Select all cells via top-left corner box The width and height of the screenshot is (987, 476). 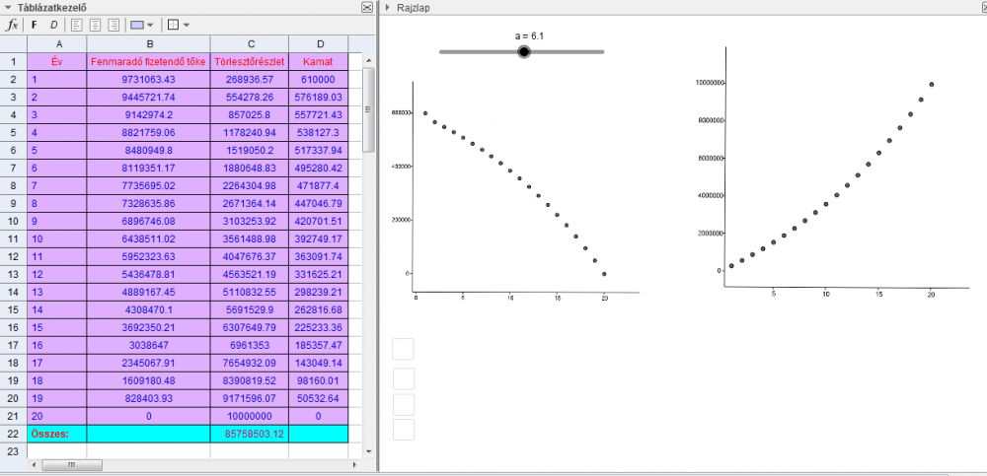(x=13, y=43)
